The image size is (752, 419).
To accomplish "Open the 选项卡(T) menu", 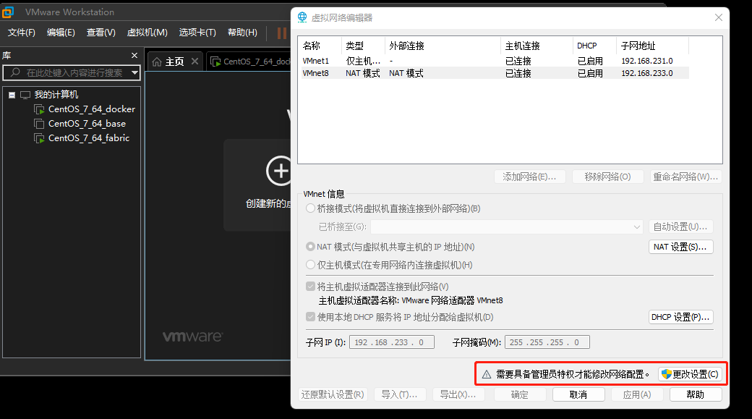I will (x=197, y=32).
